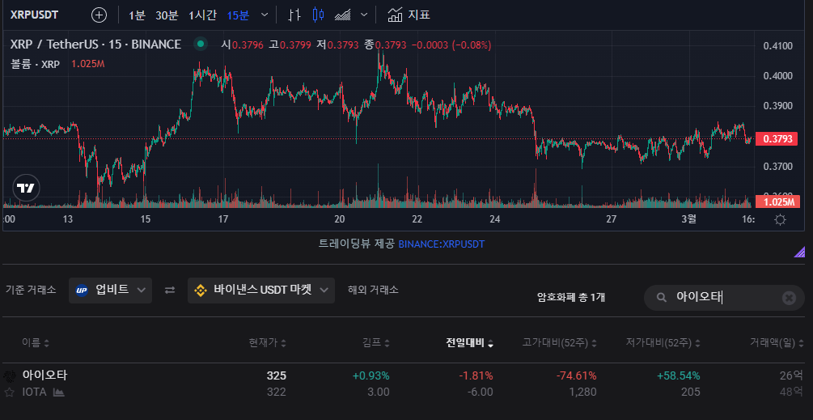
Task: Click the 아이오타 search input field
Action: click(724, 297)
